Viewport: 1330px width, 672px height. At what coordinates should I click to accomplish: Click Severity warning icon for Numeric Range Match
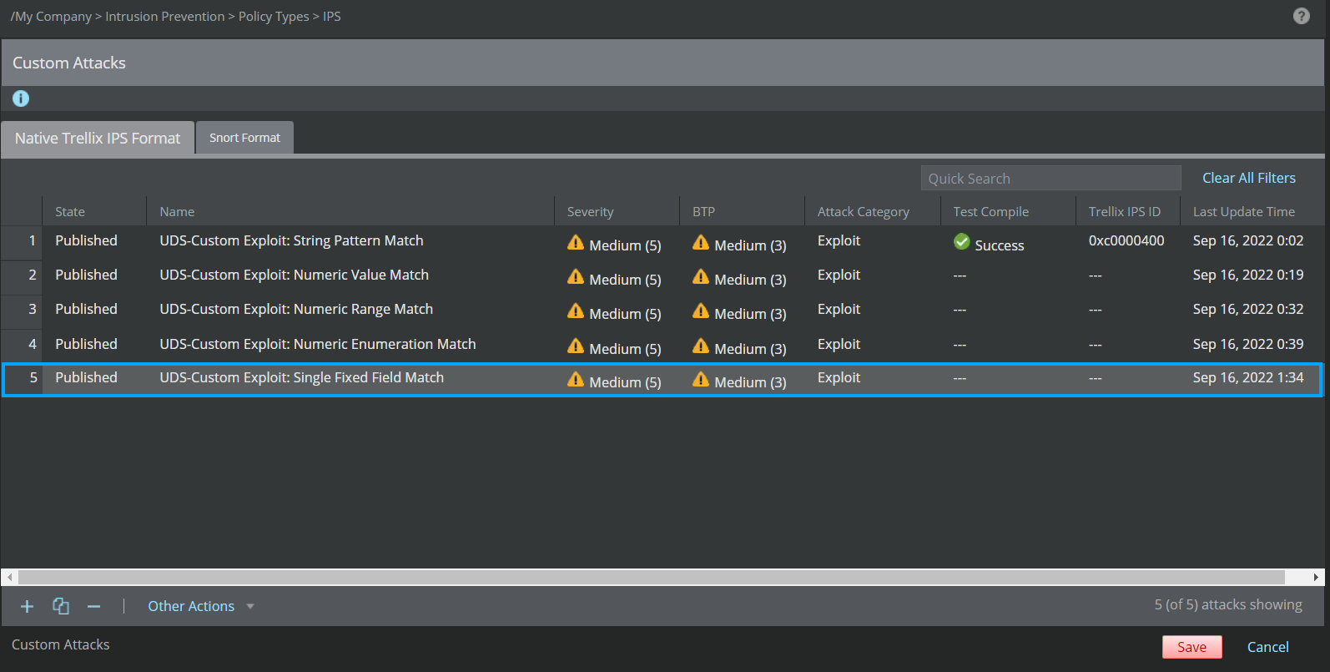pyautogui.click(x=576, y=311)
